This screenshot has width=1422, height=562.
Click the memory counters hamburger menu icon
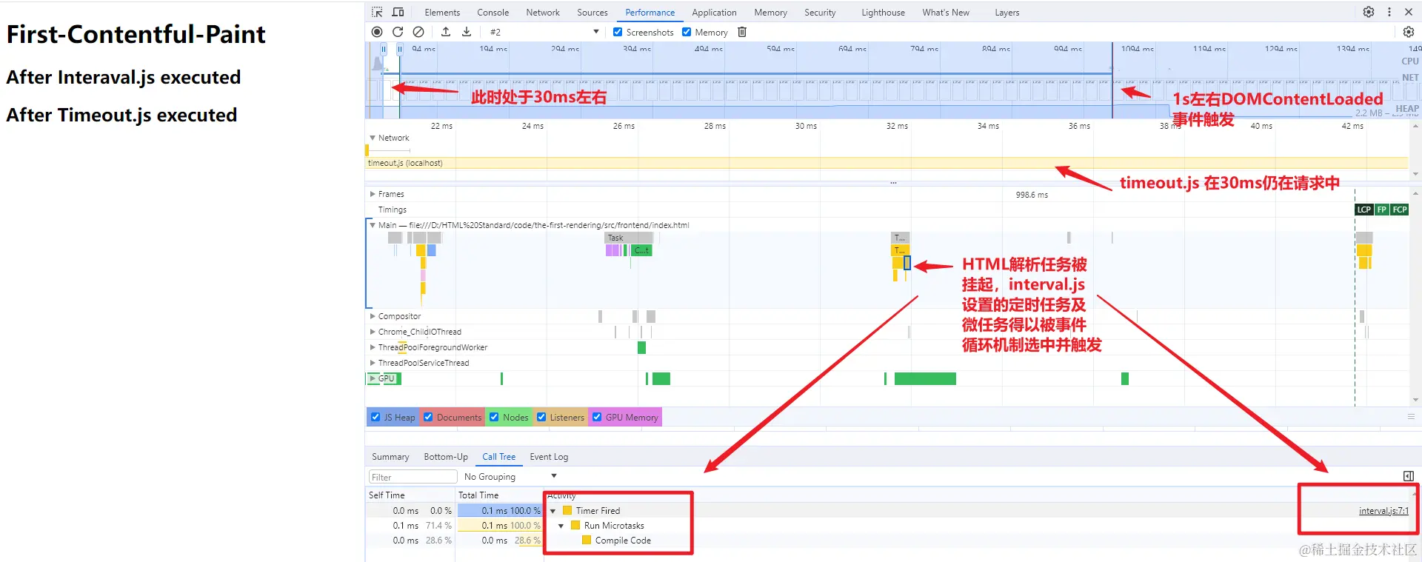click(x=1411, y=417)
